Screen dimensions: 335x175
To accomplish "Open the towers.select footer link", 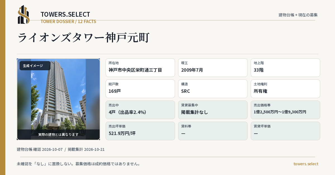I will [306, 164].
